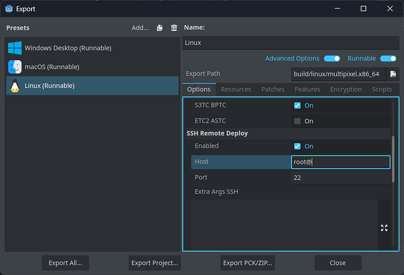Click the Enabled property label
The width and height of the screenshot is (404, 275).
(207, 146)
